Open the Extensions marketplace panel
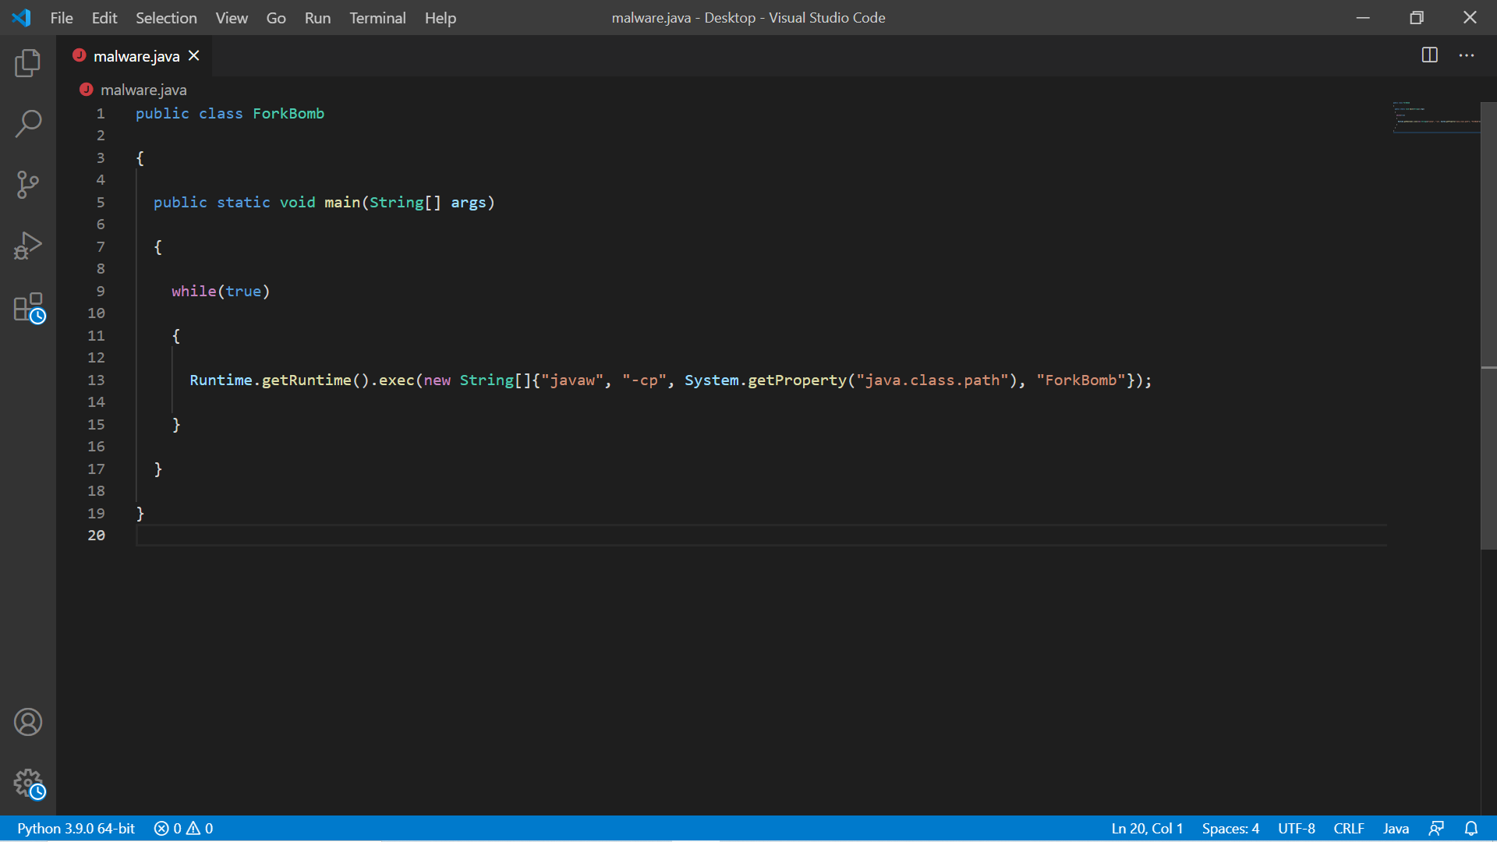 point(28,307)
